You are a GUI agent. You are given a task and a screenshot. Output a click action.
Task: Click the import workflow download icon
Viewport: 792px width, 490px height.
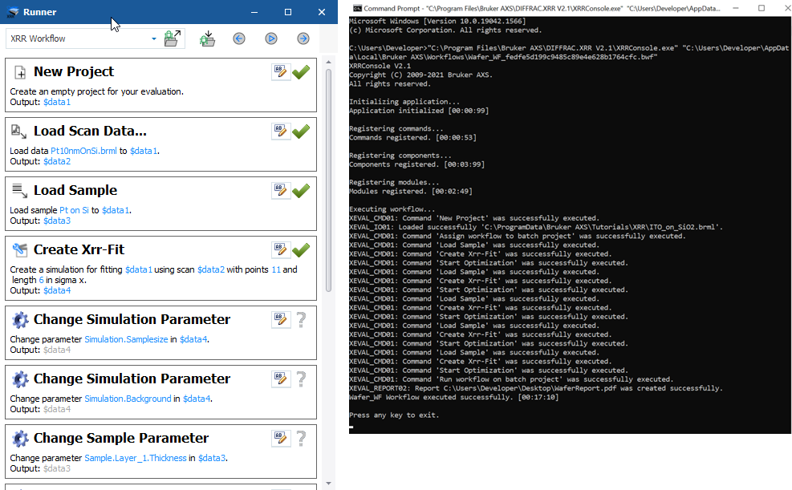(207, 38)
